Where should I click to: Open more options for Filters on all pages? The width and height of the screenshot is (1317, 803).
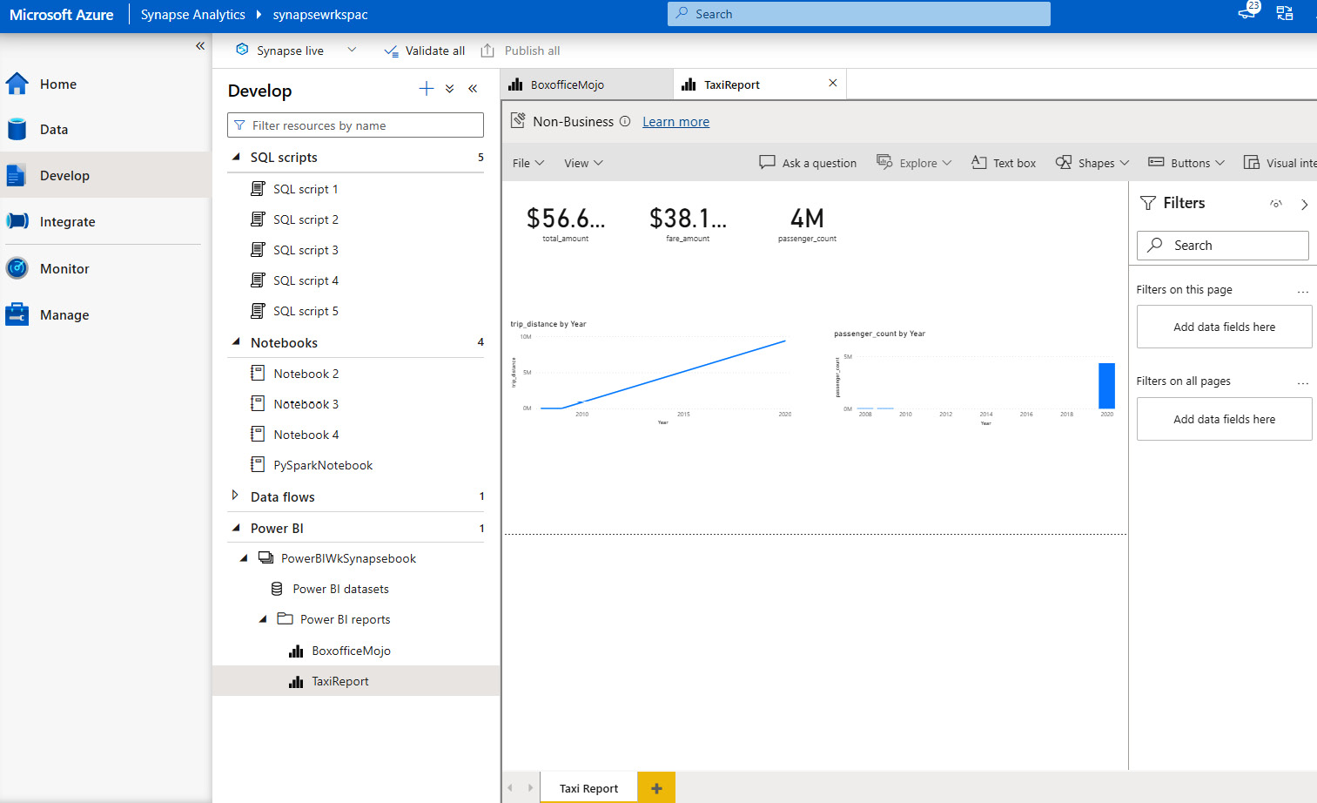tap(1303, 383)
